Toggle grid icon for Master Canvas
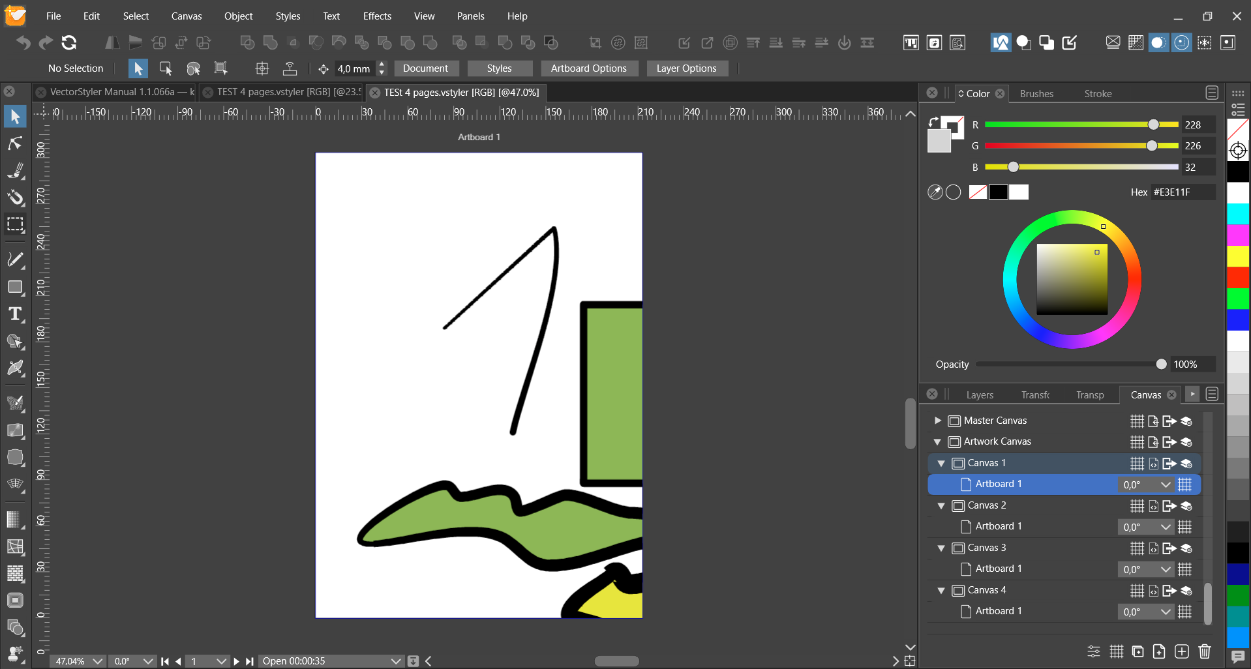This screenshot has width=1251, height=669. (x=1137, y=421)
